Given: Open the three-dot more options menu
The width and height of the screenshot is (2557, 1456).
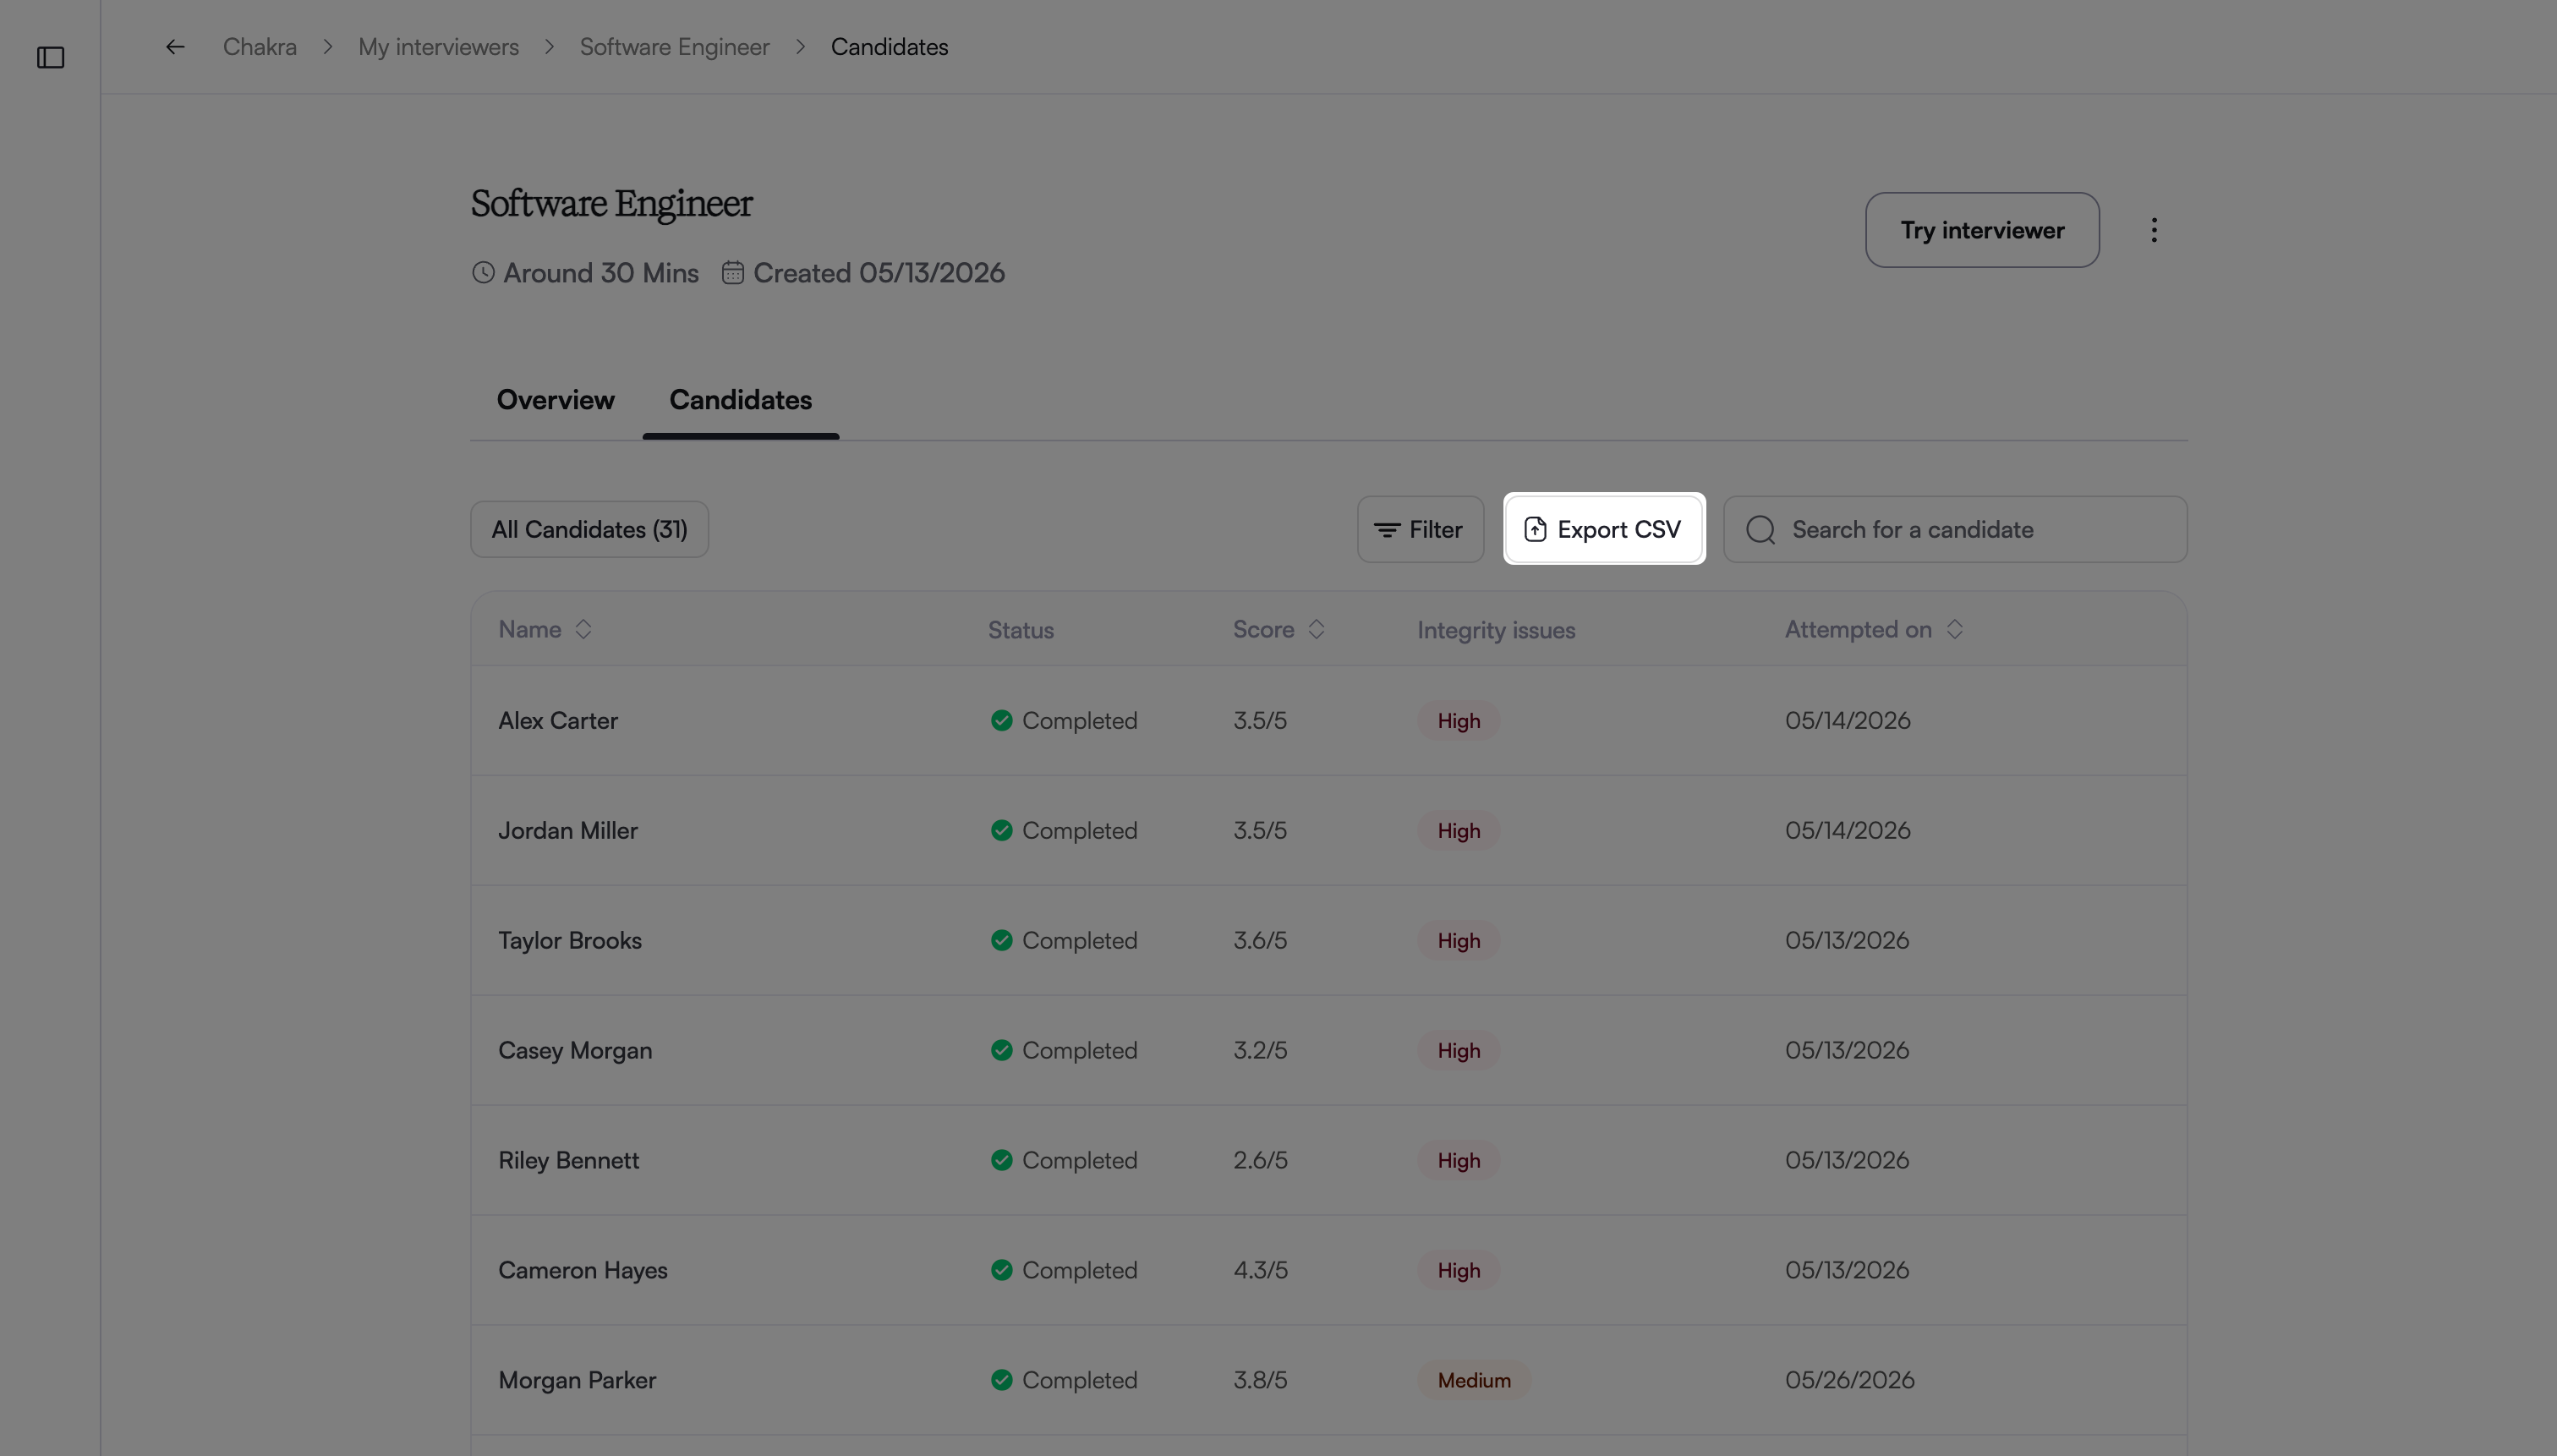Looking at the screenshot, I should (x=2153, y=230).
